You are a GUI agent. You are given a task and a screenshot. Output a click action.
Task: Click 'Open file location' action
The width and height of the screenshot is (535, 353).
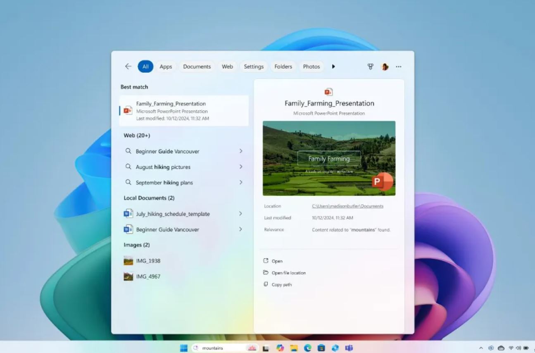[288, 273]
